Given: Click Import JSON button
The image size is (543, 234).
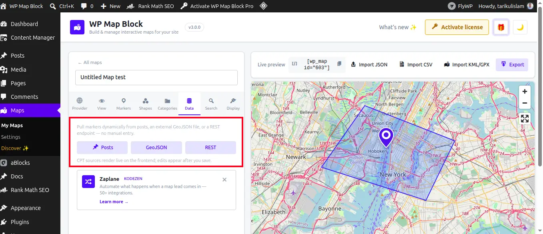Looking at the screenshot, I should point(369,64).
